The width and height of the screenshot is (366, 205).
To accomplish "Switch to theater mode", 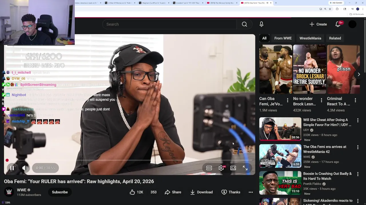I will pyautogui.click(x=233, y=168).
